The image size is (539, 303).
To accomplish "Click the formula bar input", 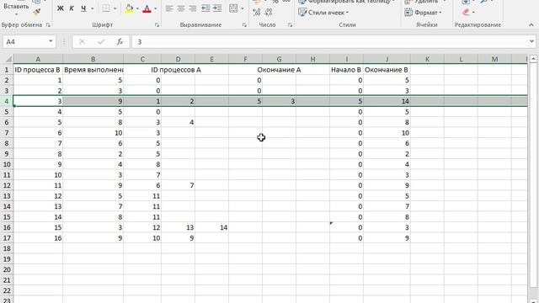I will click(330, 41).
